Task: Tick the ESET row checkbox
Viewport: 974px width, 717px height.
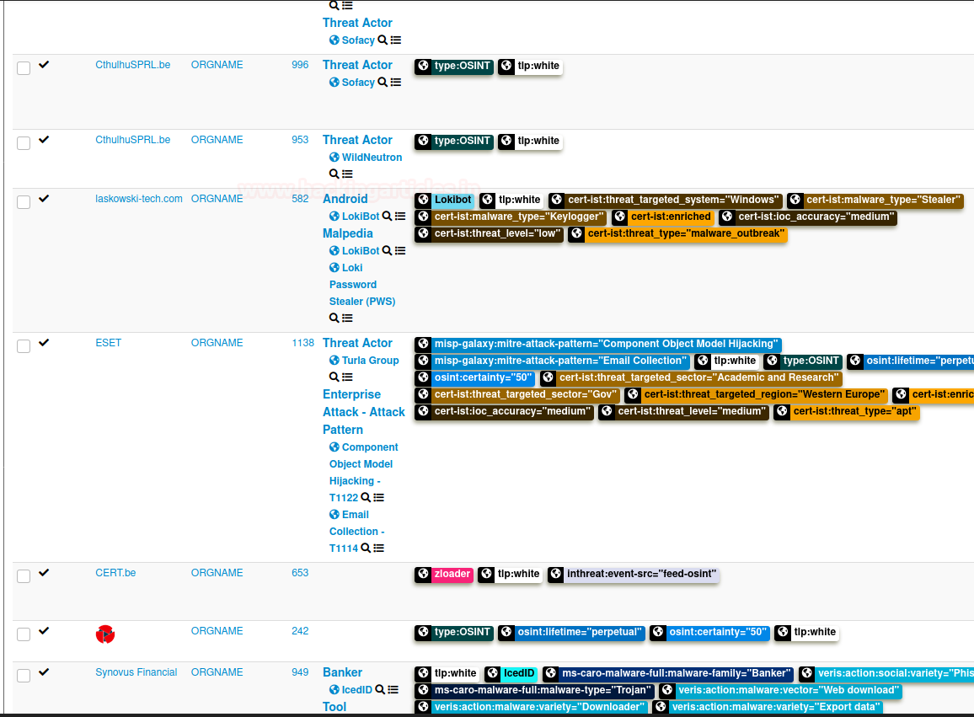Action: coord(24,346)
